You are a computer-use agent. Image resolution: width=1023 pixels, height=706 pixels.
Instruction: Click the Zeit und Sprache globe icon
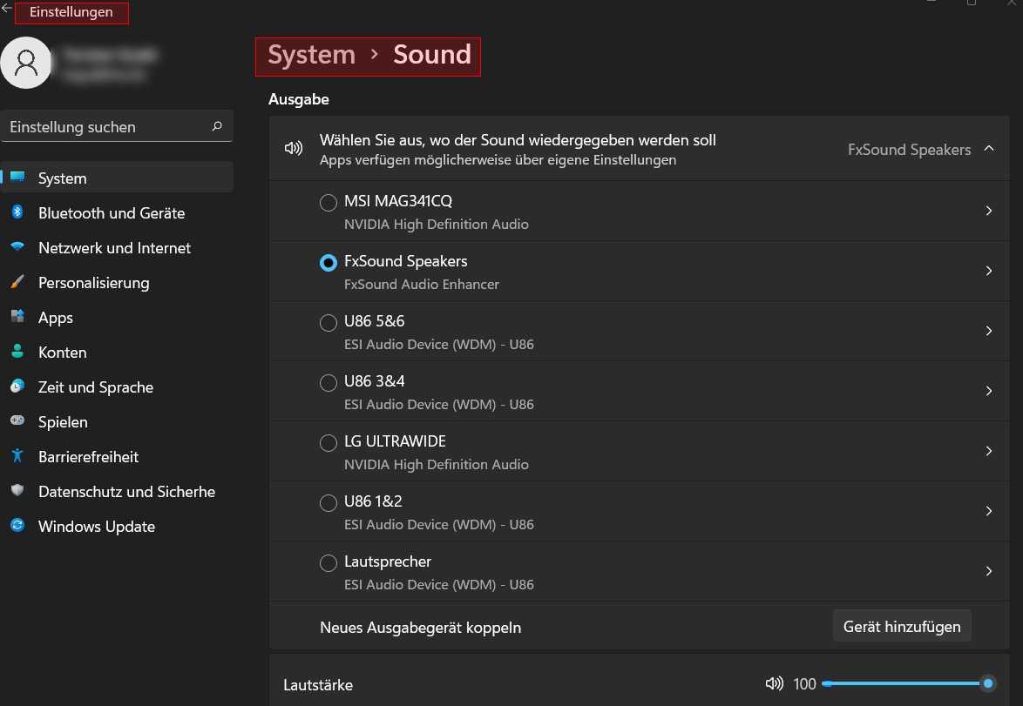17,387
